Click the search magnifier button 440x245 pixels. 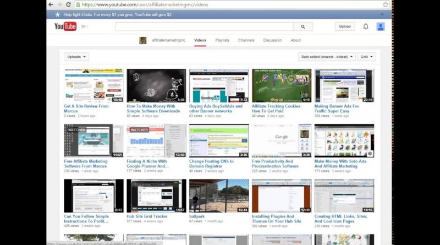(x=302, y=26)
